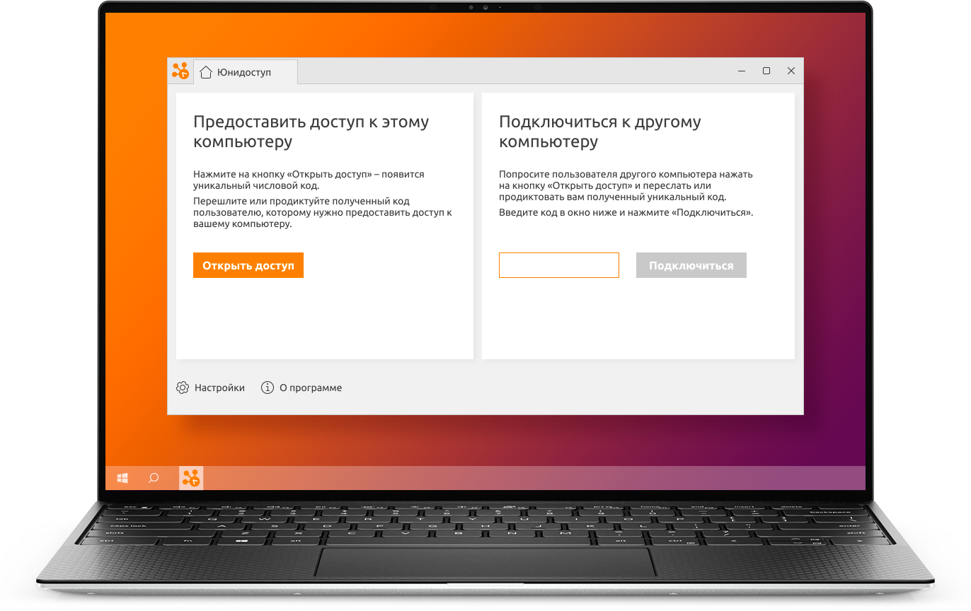Click text «Перешлите или продиктуйте полученный код»
Image resolution: width=971 pixels, height=611 pixels.
[301, 201]
